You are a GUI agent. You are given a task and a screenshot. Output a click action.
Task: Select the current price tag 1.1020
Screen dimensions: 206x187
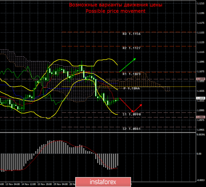[201, 98]
